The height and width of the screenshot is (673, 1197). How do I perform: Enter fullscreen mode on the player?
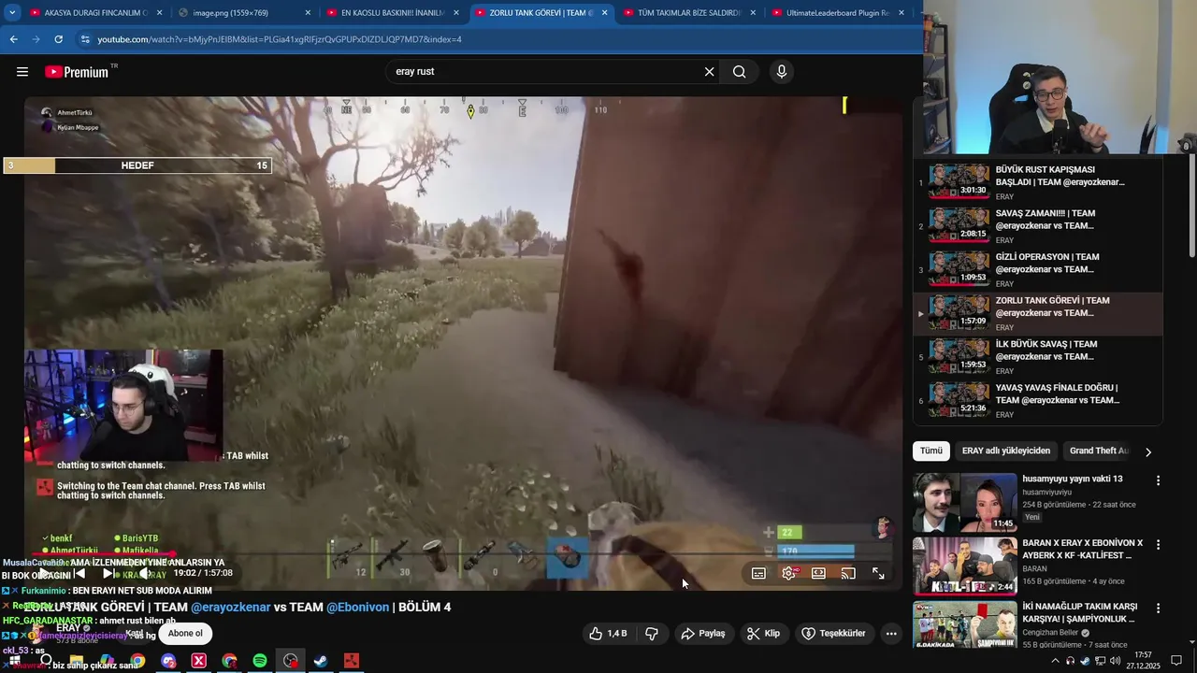[x=878, y=573]
